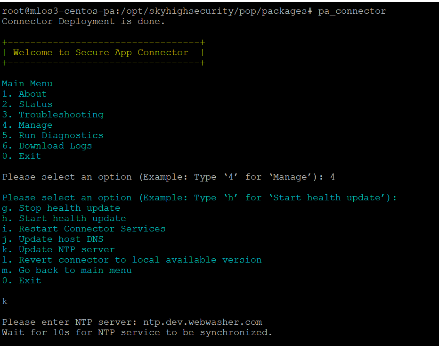
Task: Click 'Restart Connector Services' entry
Action: pos(83,229)
